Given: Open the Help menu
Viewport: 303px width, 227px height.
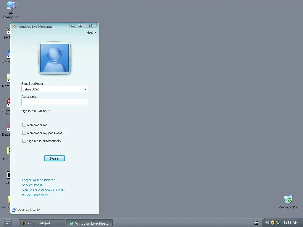Looking at the screenshot, I should [x=91, y=33].
